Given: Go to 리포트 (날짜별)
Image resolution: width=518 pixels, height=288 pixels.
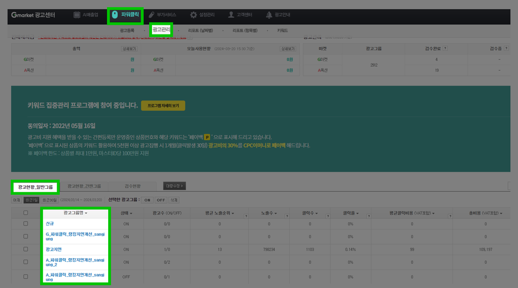Looking at the screenshot, I should click(200, 30).
